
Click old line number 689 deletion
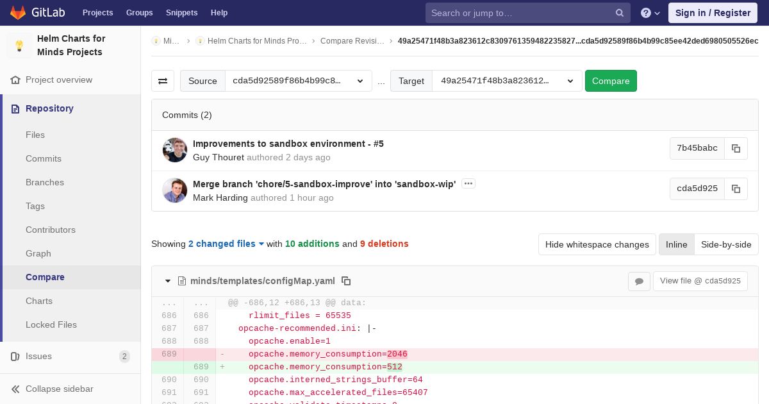(x=169, y=354)
